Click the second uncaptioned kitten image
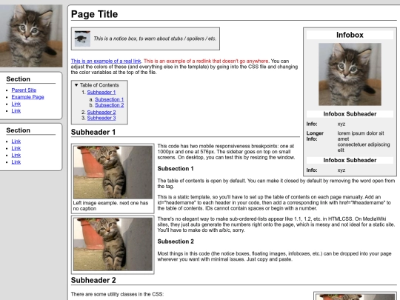The width and height of the screenshot is (400, 300). (x=113, y=244)
